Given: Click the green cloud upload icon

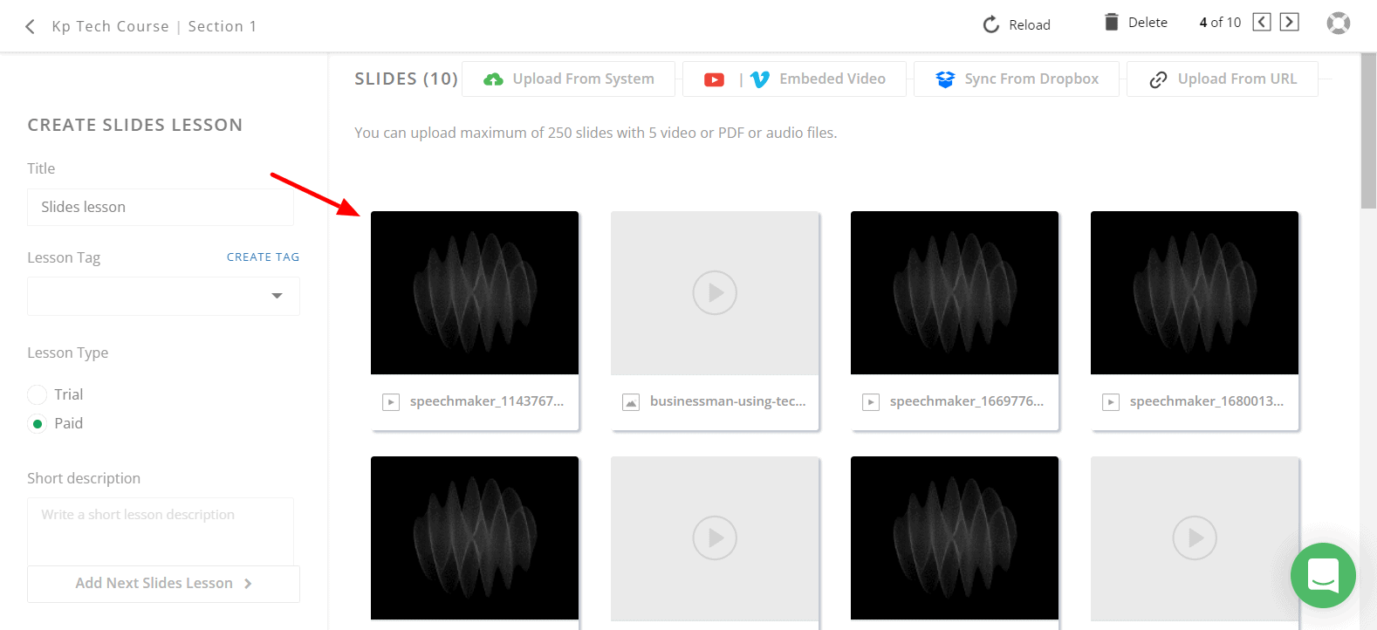Looking at the screenshot, I should pyautogui.click(x=494, y=79).
